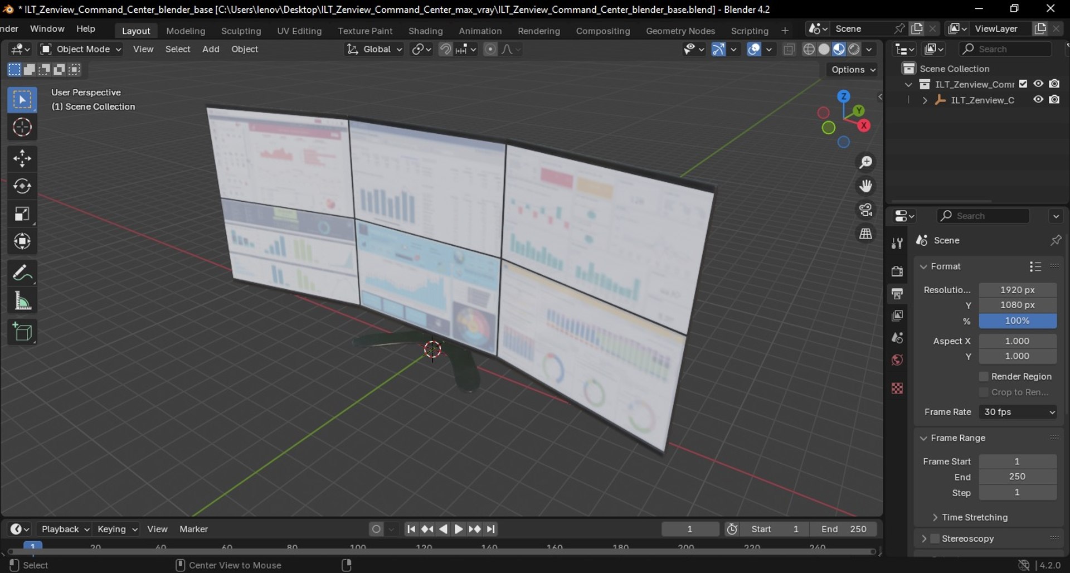Expand the Time Stretching panel

(x=974, y=517)
